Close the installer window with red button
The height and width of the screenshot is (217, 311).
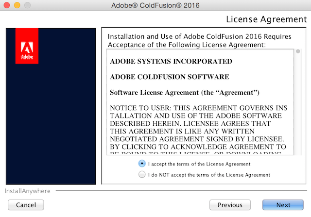click(7, 5)
